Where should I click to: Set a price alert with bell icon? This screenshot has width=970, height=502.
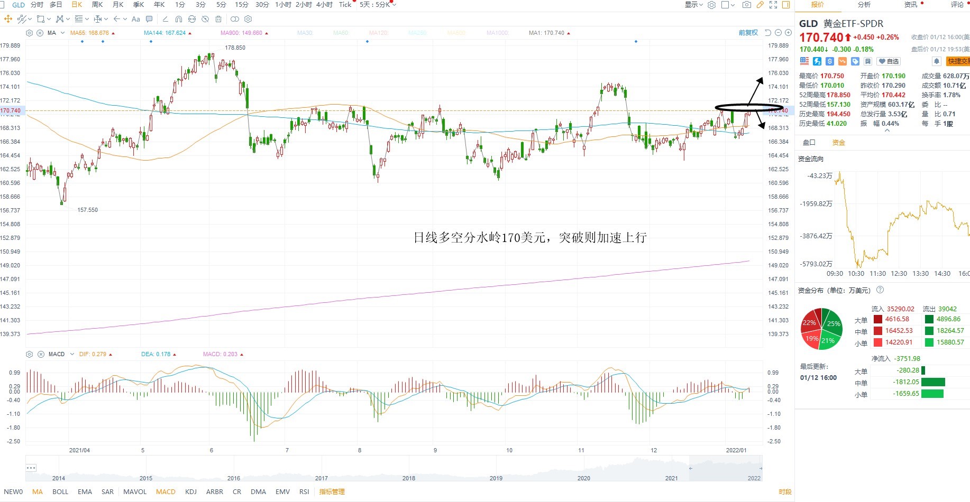point(936,61)
